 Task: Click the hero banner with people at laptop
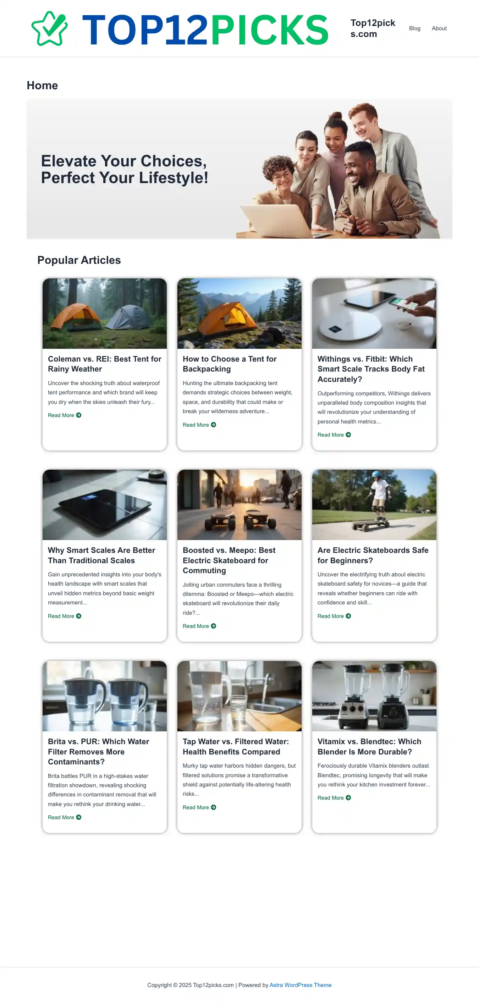(x=239, y=169)
